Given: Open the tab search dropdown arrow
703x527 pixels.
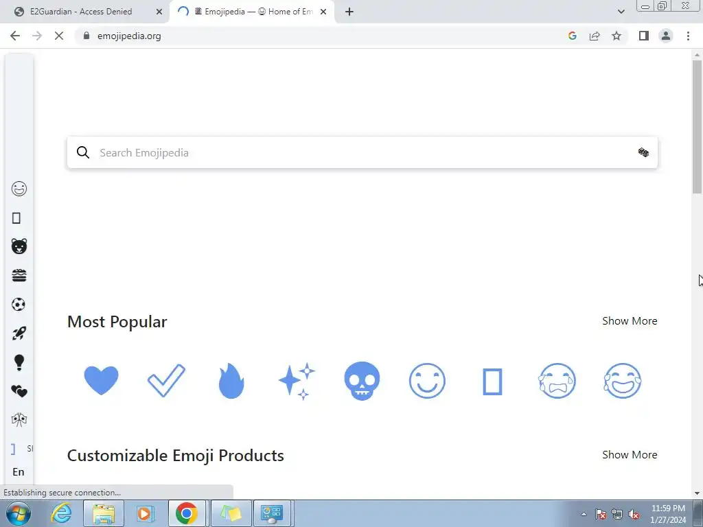Looking at the screenshot, I should point(621,12).
